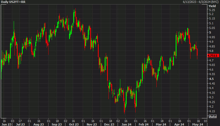Select the Aug 23 month label
Viewport: 220px width, 126px height.
pos(39,124)
